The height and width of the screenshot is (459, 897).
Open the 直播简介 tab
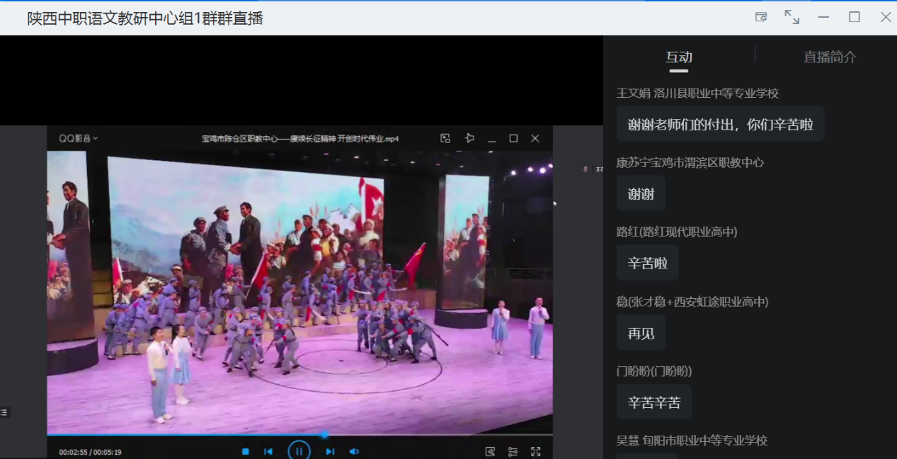click(830, 57)
